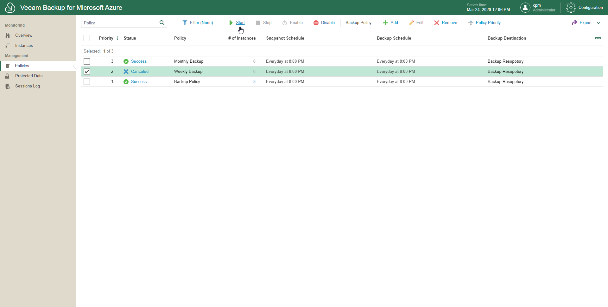Viewport: 608px width, 307px height.
Task: Sort by # of Instances column
Action: click(x=242, y=38)
